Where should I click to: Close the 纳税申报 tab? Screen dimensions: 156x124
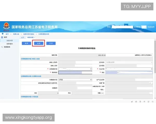pos(35,37)
